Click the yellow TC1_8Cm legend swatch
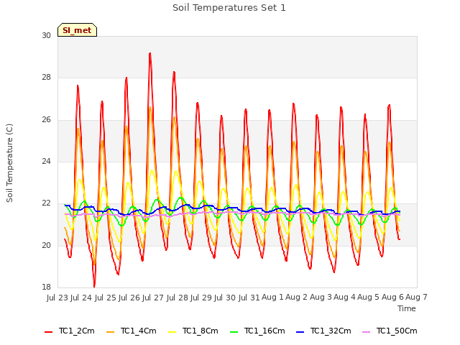The width and height of the screenshot is (460, 345). (172, 332)
